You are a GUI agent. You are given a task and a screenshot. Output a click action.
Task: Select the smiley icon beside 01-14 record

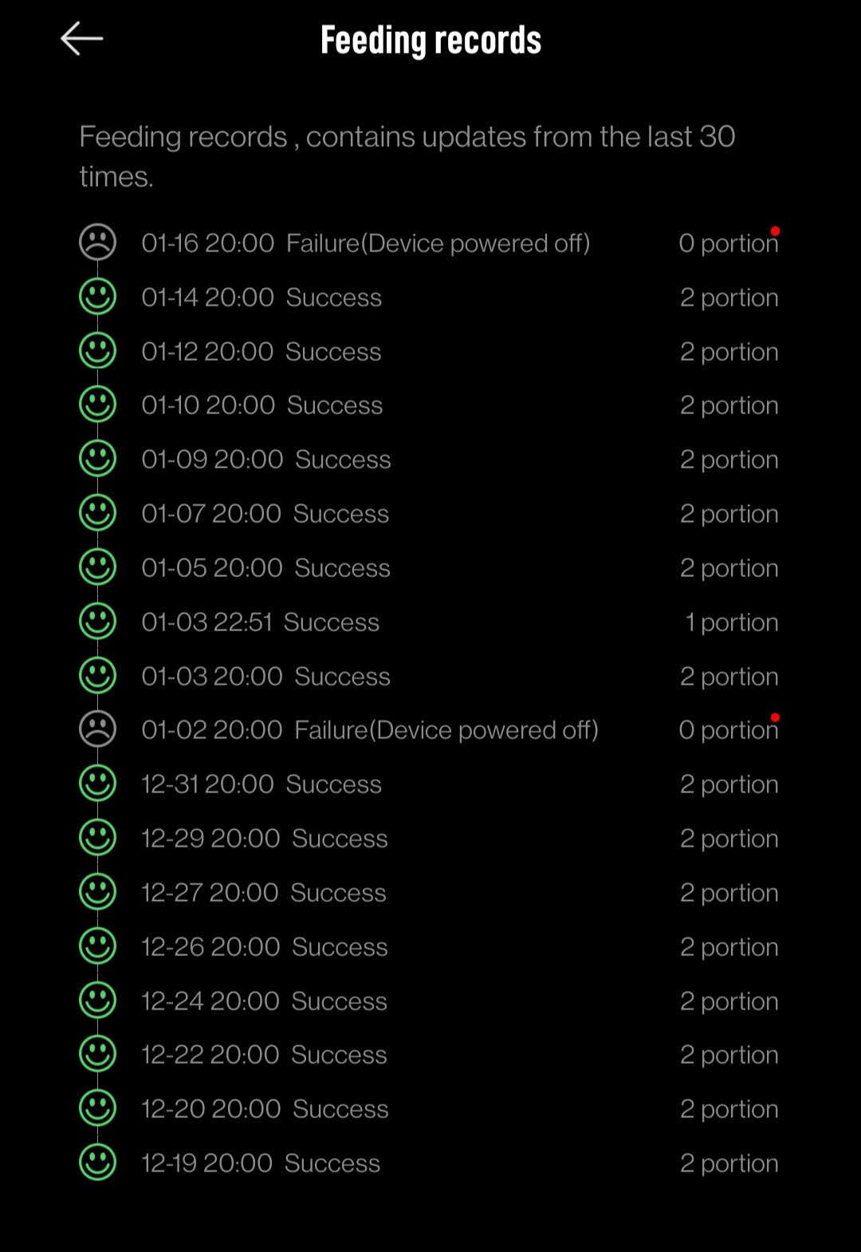click(97, 297)
